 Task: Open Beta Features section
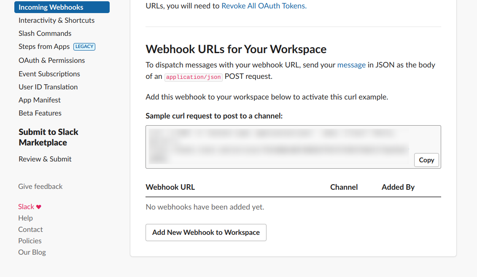40,113
